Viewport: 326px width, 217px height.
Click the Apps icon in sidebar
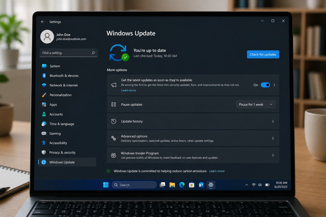coord(44,105)
